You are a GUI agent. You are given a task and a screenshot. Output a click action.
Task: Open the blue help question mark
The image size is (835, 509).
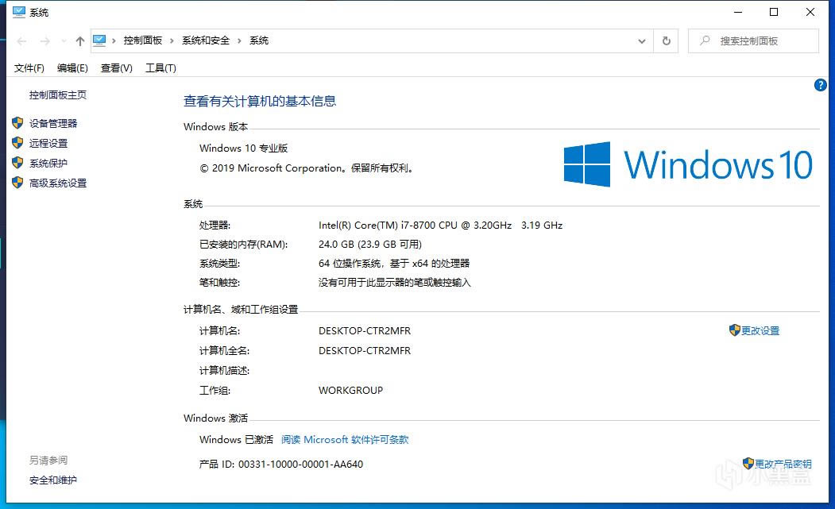click(821, 85)
